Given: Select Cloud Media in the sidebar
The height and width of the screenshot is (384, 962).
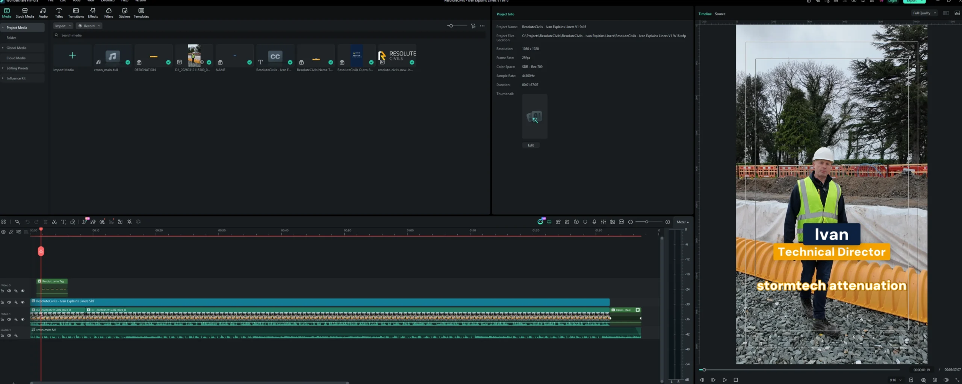Looking at the screenshot, I should [16, 58].
